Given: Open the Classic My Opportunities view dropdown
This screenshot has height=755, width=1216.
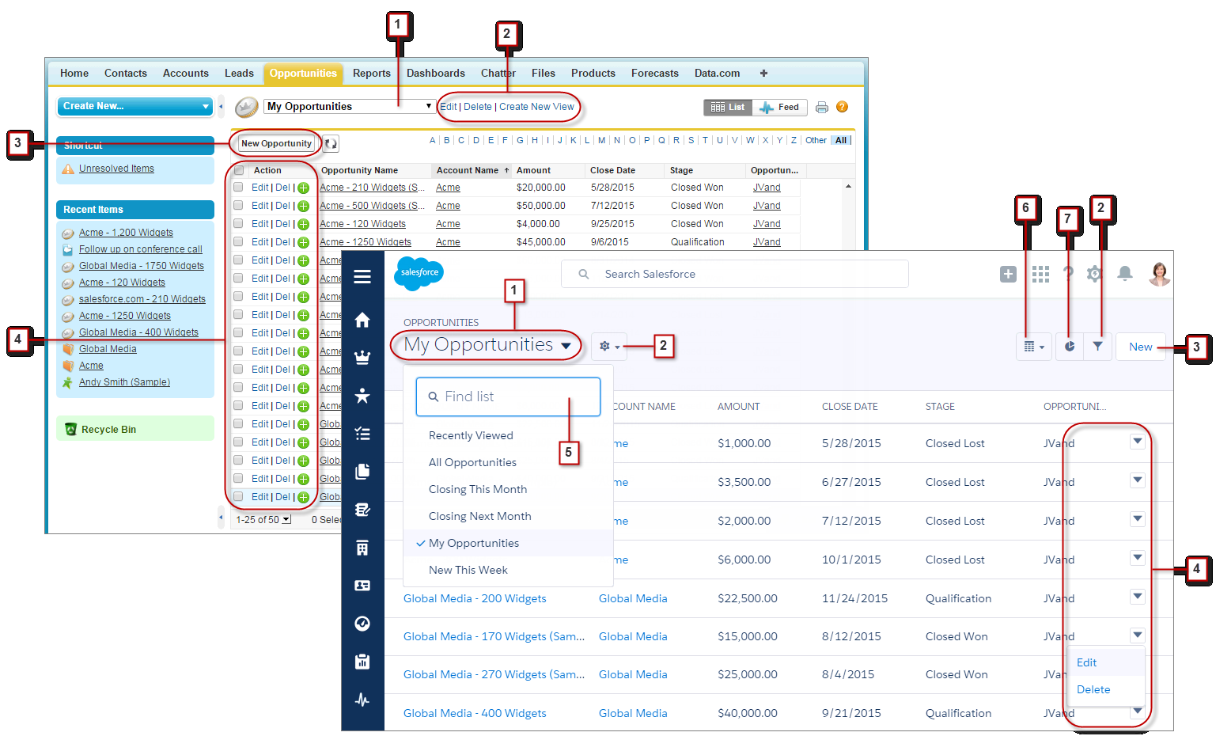Looking at the screenshot, I should tap(350, 106).
